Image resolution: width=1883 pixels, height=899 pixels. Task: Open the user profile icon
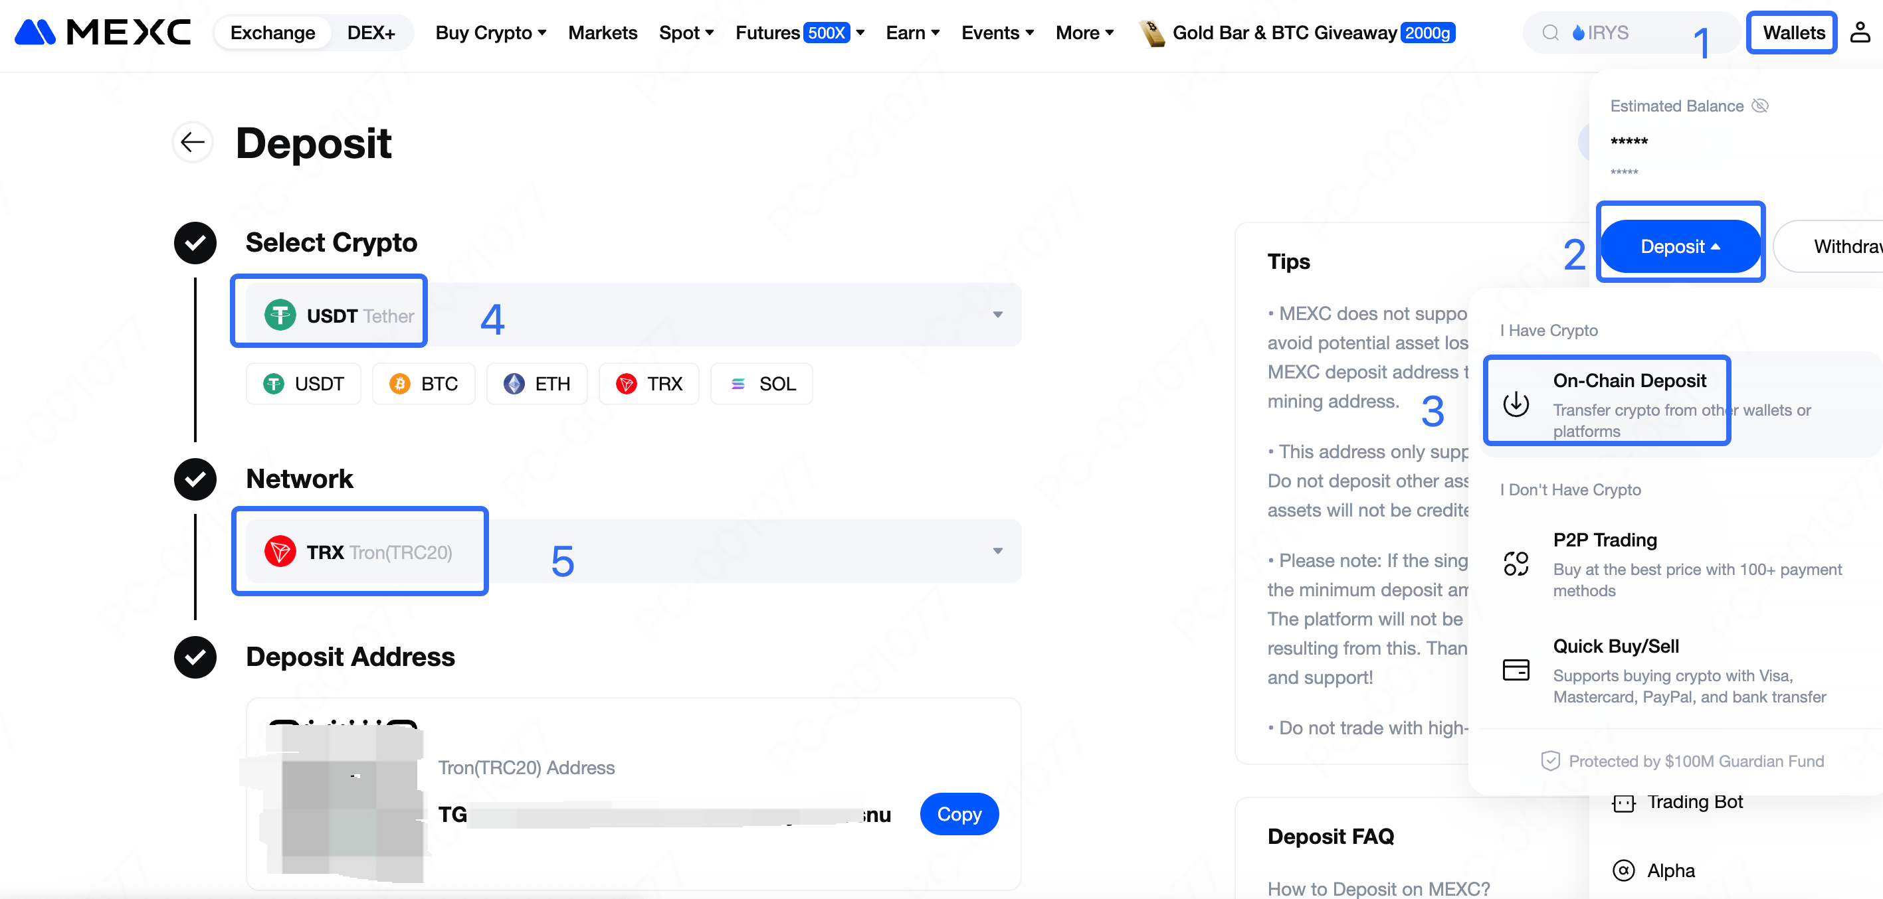pos(1859,33)
